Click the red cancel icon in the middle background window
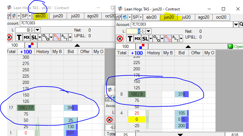243x136 pixels. [x=109, y=120]
